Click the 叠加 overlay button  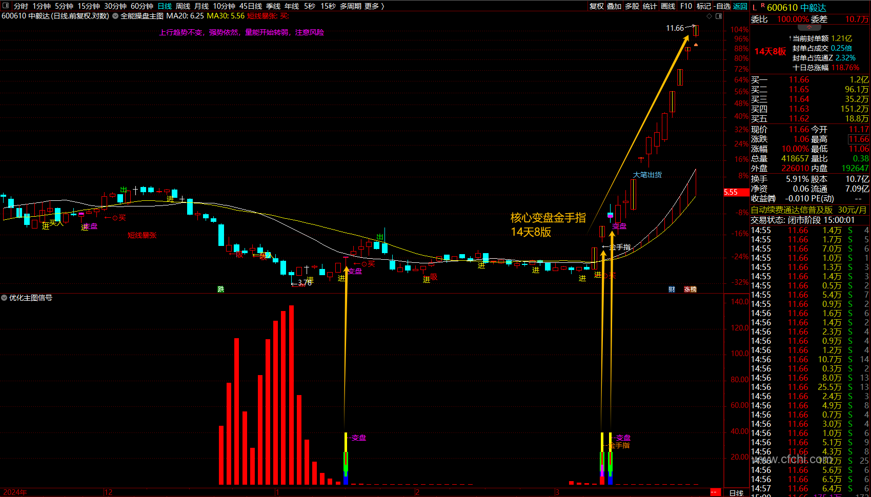(614, 6)
